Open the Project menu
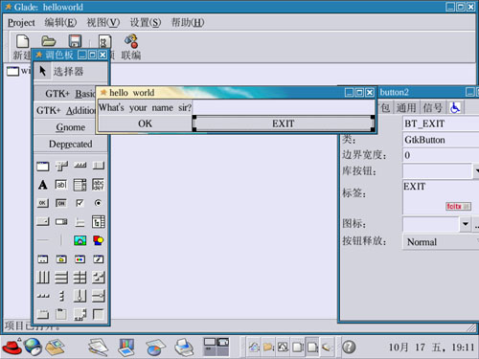 pyautogui.click(x=21, y=23)
